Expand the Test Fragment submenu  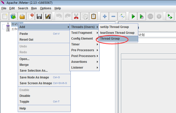(84, 33)
